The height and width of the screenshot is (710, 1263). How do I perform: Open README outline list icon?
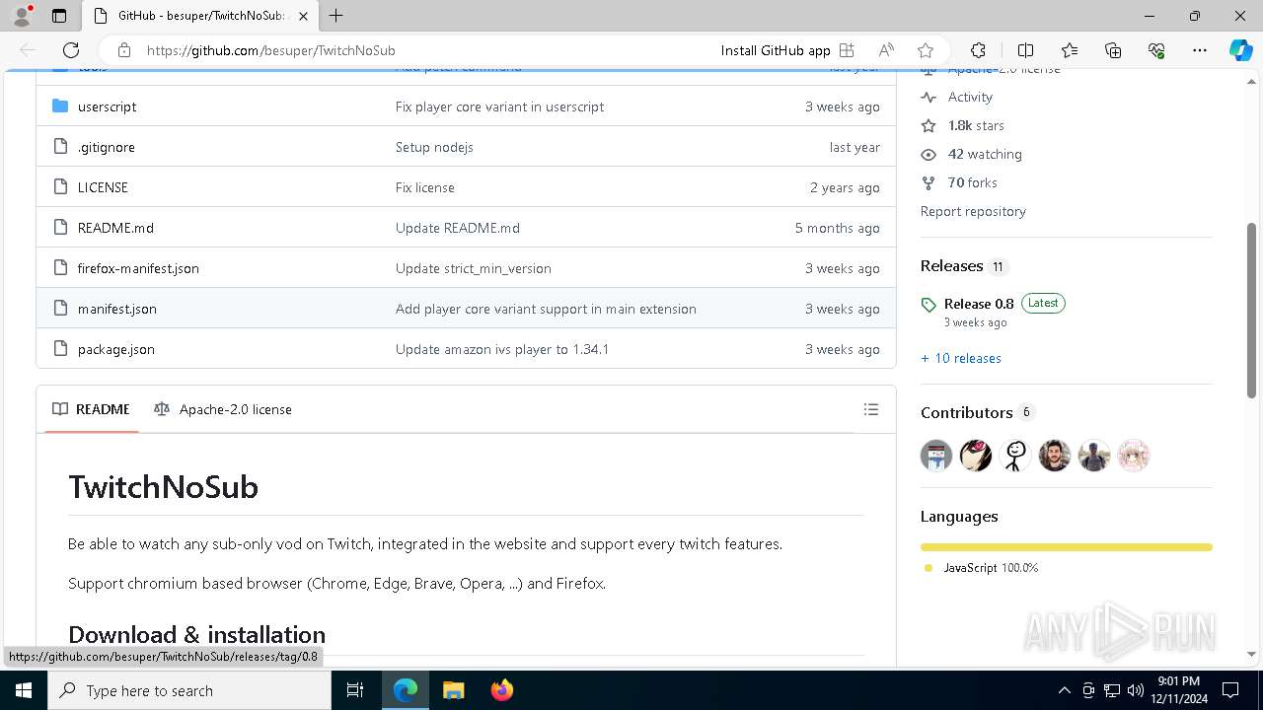point(871,409)
